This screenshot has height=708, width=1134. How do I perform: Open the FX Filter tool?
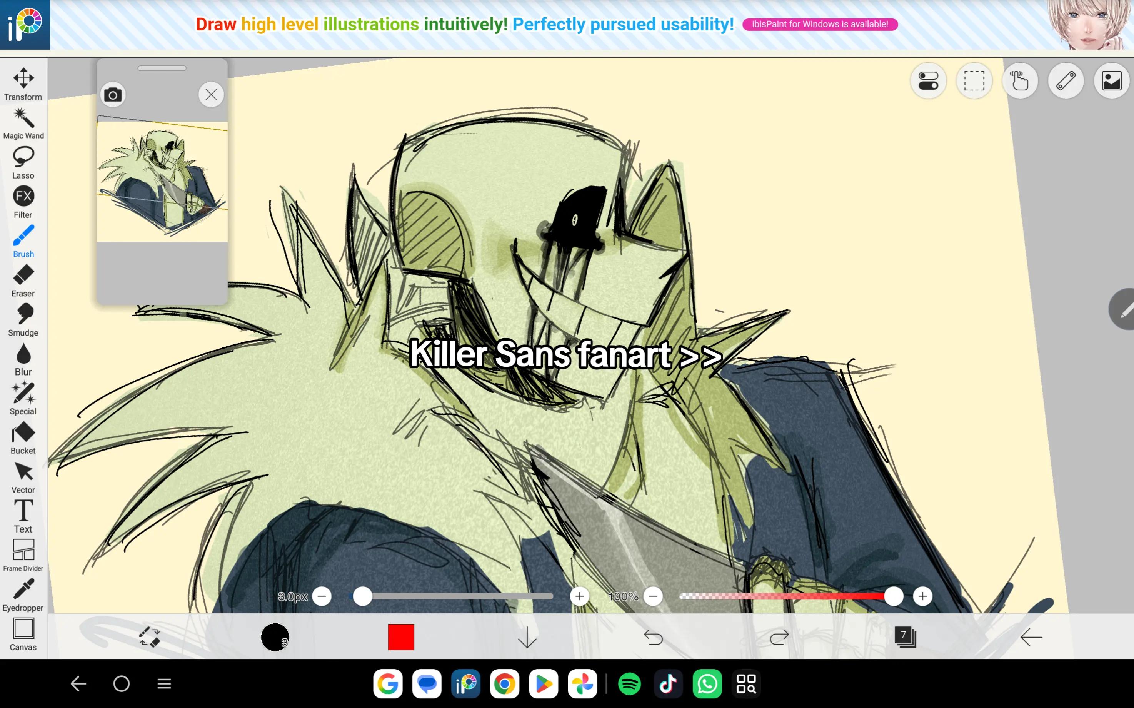[x=23, y=202]
